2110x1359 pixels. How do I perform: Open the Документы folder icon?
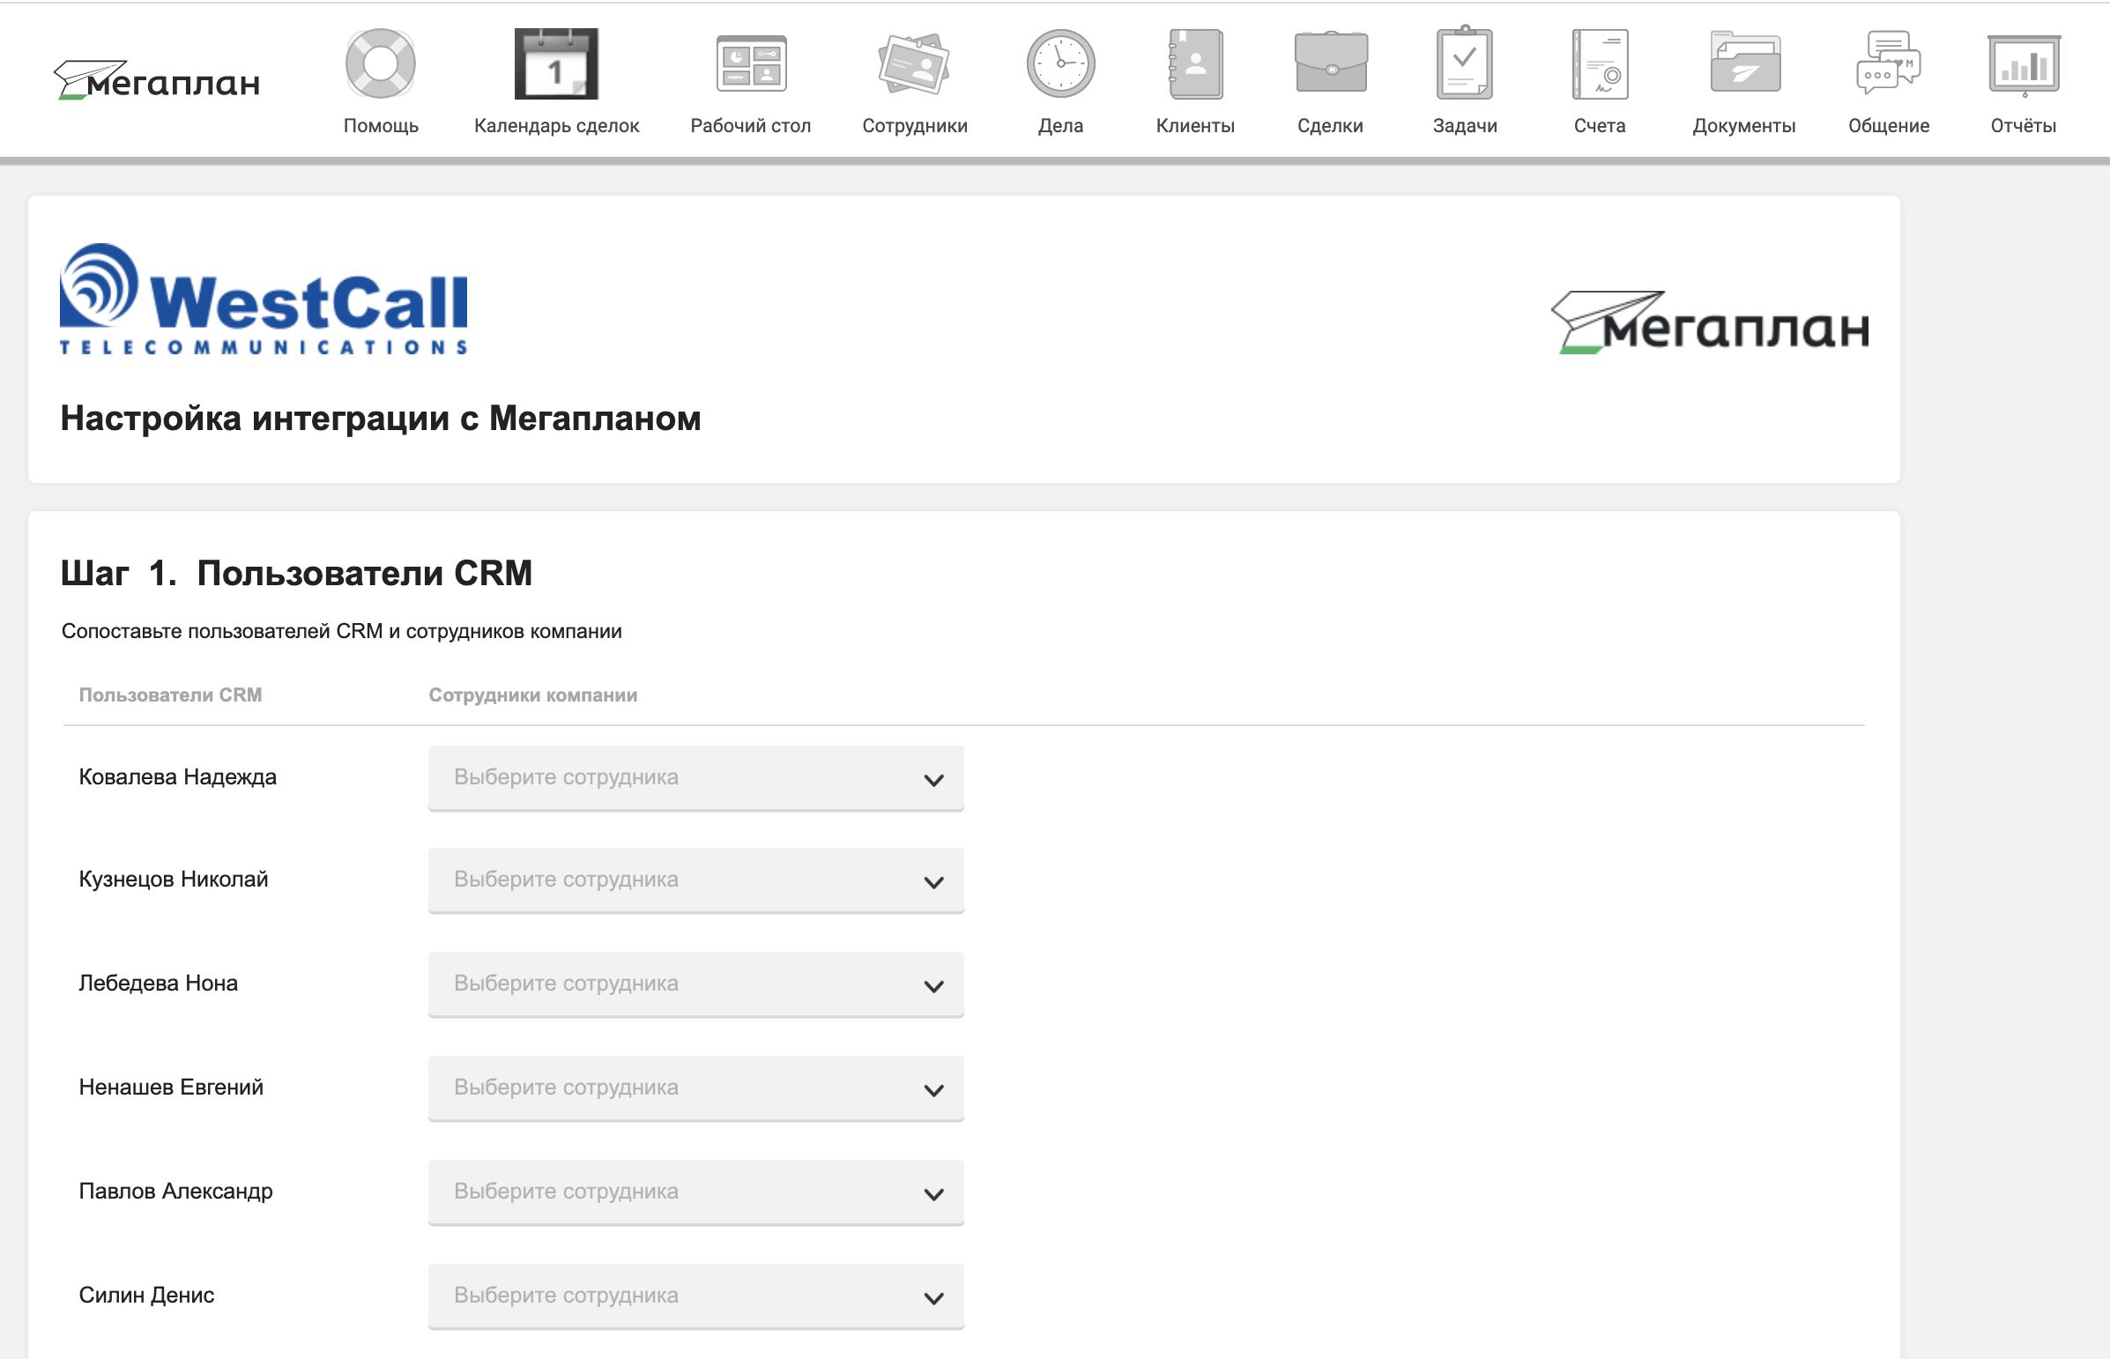click(x=1744, y=62)
